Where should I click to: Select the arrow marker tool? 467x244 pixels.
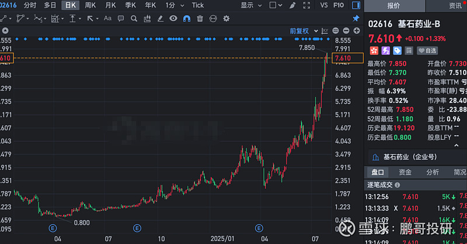pos(90,19)
